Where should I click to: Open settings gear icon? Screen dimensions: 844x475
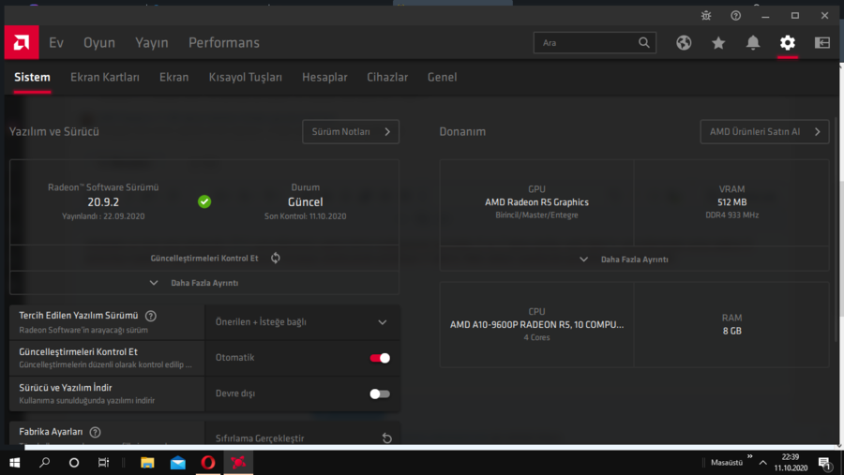[x=788, y=42]
